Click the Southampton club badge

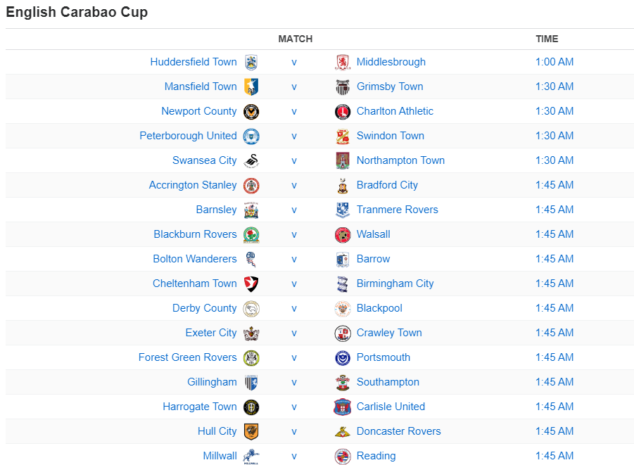coord(343,382)
